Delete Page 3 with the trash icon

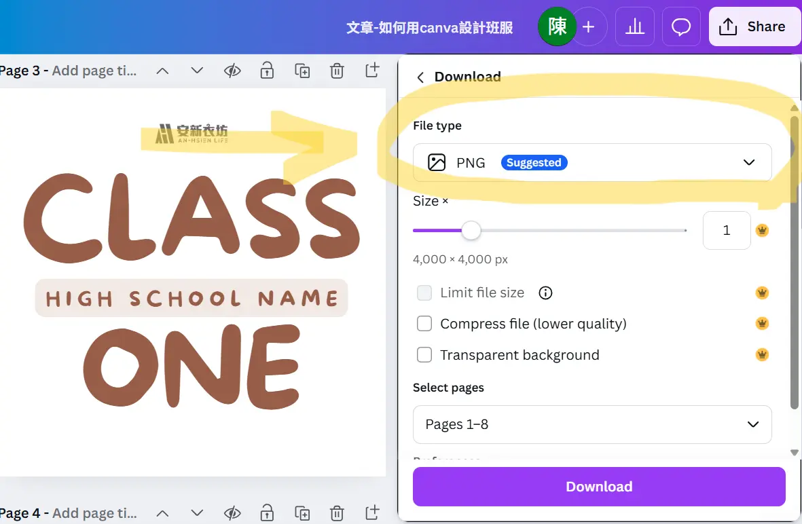[x=337, y=71]
